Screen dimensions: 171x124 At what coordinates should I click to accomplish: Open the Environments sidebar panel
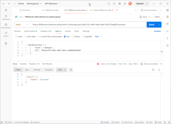click(6, 26)
